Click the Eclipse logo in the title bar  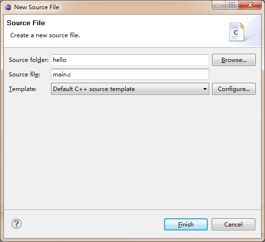(8, 7)
